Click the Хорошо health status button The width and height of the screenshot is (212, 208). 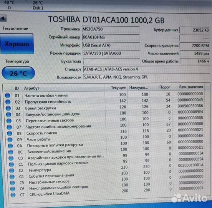[17, 44]
